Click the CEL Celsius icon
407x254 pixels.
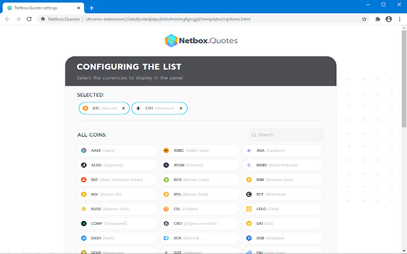[166, 209]
